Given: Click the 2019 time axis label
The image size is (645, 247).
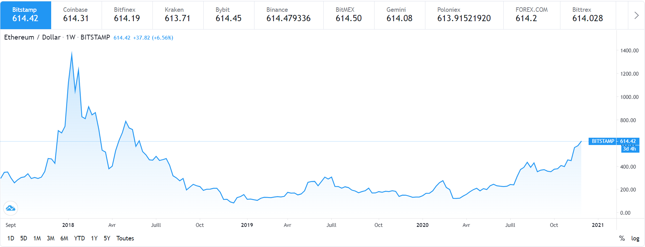Looking at the screenshot, I should (x=247, y=225).
